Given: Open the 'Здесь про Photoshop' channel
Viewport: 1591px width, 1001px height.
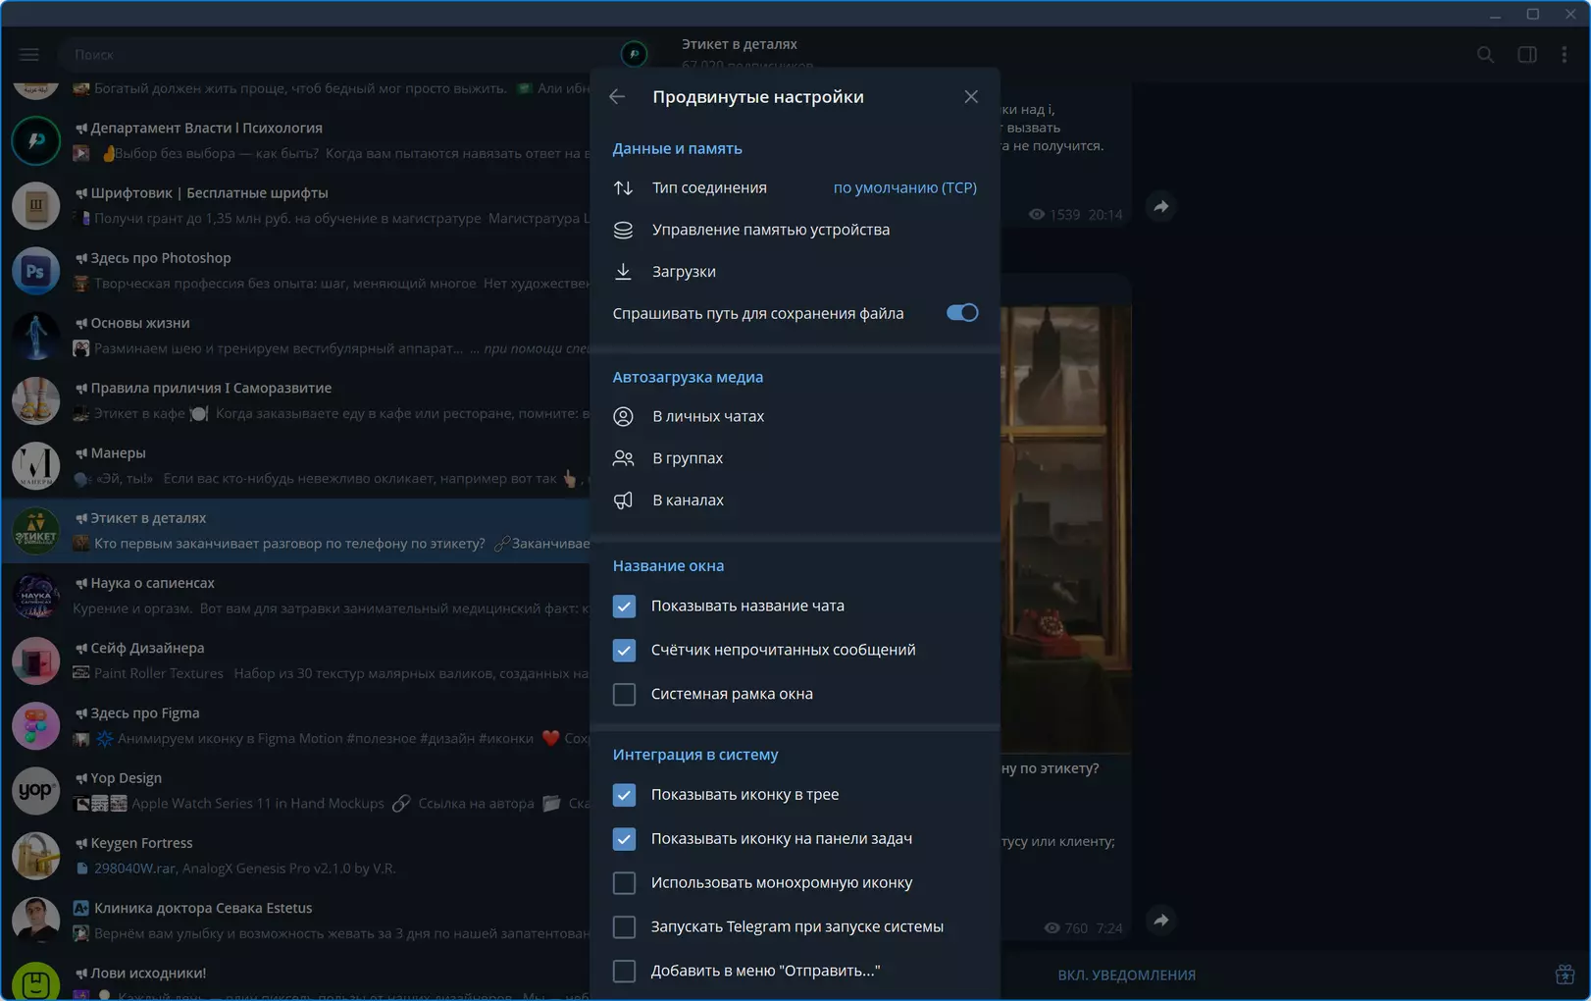Looking at the screenshot, I should (x=295, y=271).
